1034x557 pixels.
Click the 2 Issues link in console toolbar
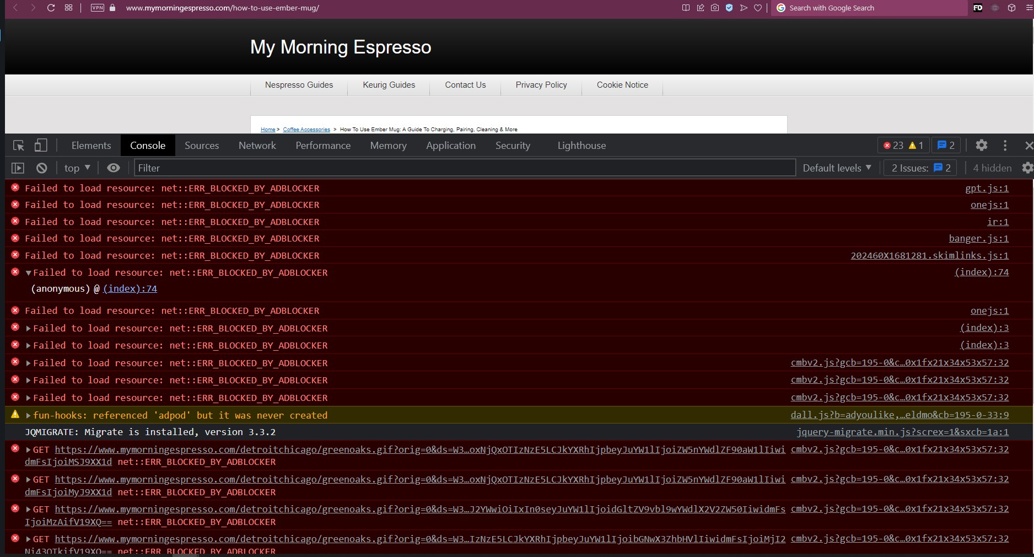921,168
